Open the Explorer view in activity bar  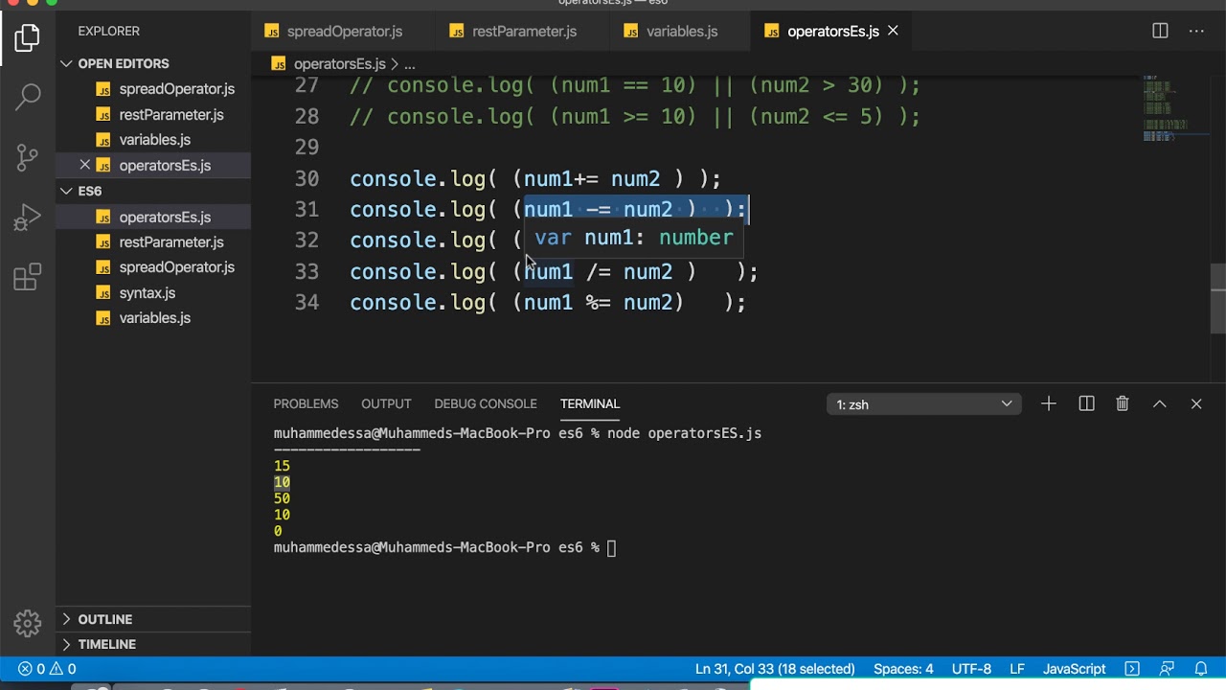(x=27, y=38)
